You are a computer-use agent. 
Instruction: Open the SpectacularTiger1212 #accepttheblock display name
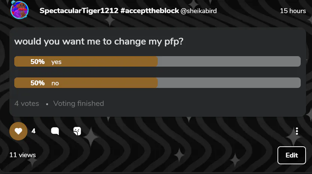point(109,11)
